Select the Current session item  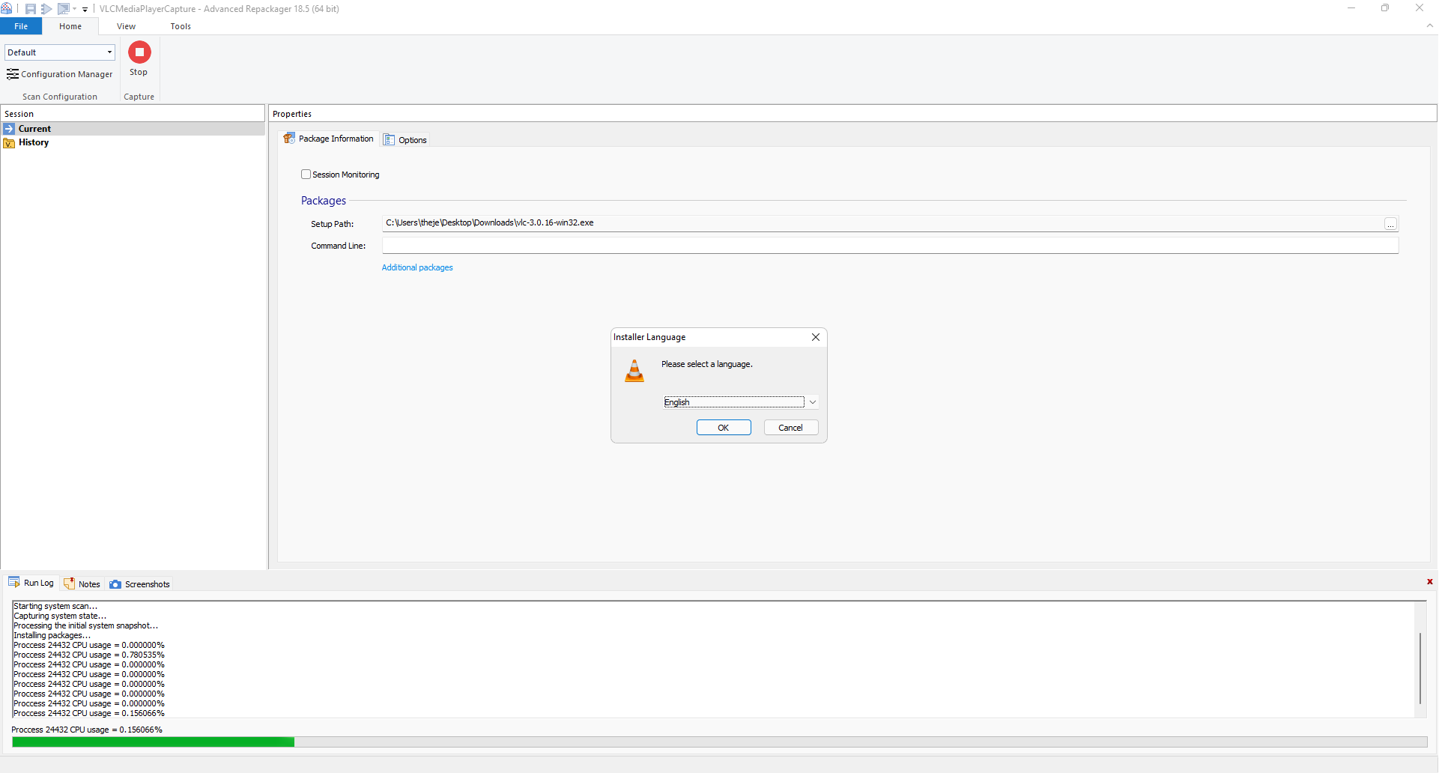pyautogui.click(x=133, y=129)
